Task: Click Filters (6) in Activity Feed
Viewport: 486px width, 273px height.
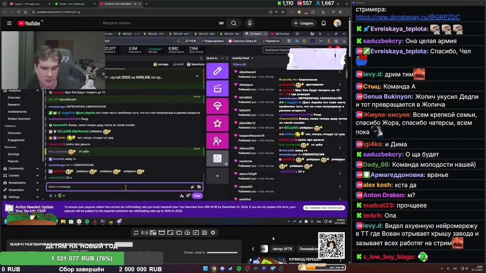Action: coord(239,64)
